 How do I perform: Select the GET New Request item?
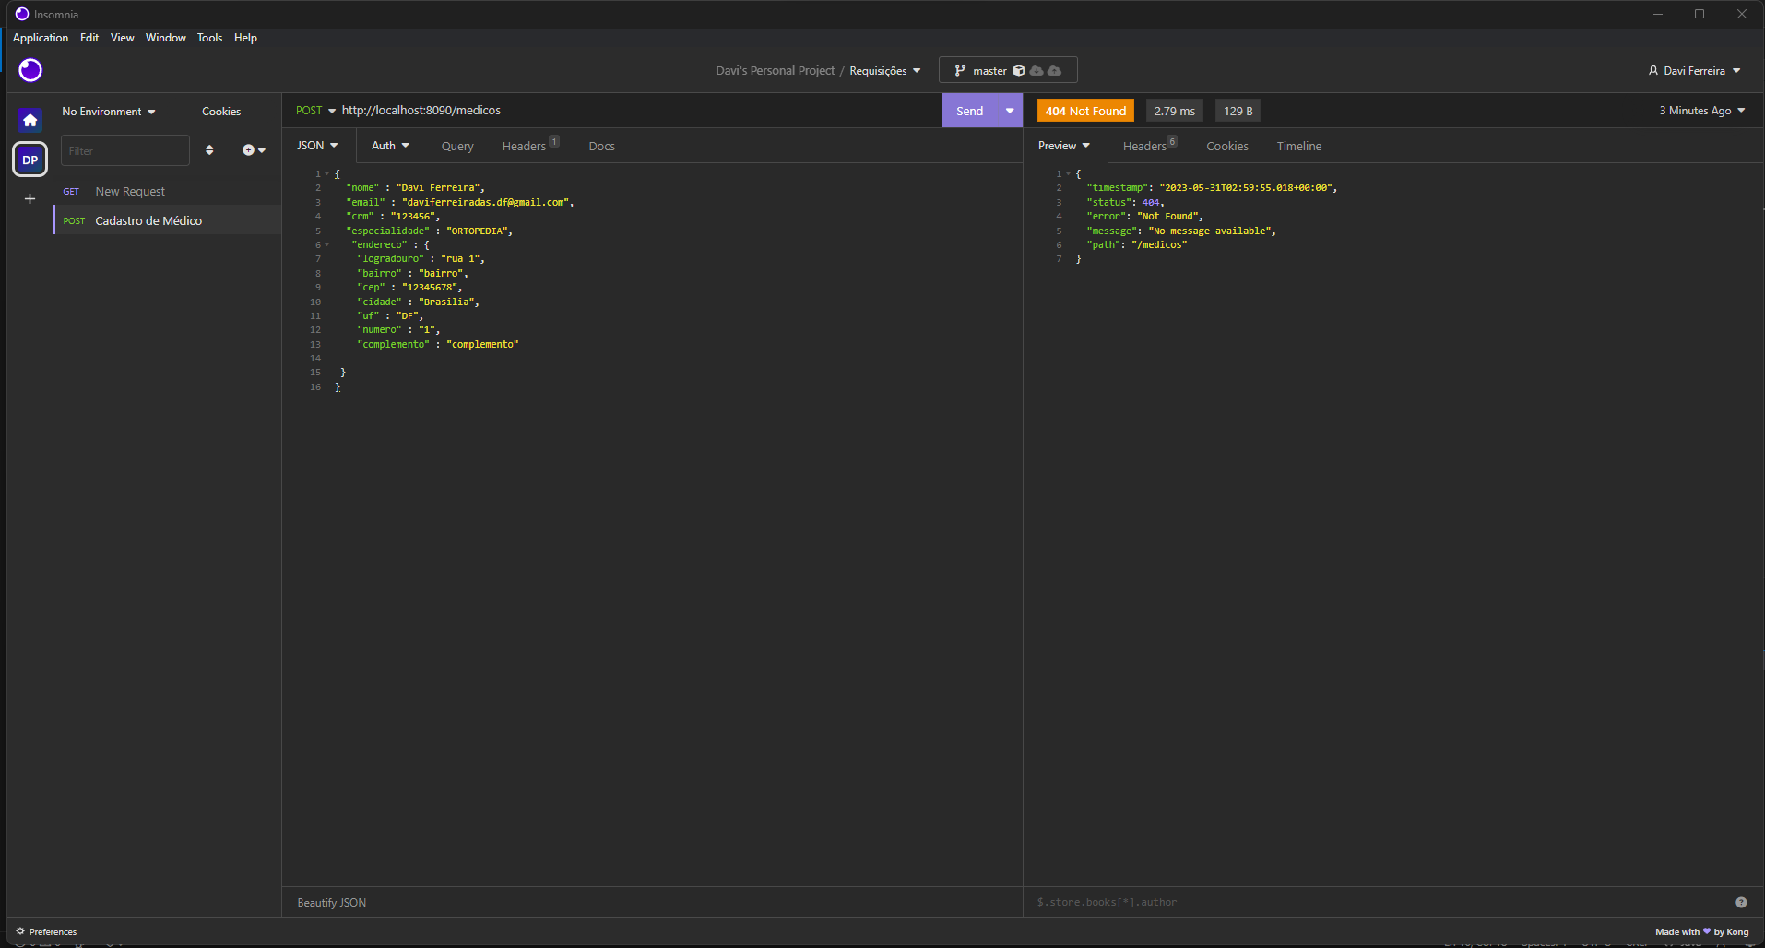point(168,192)
